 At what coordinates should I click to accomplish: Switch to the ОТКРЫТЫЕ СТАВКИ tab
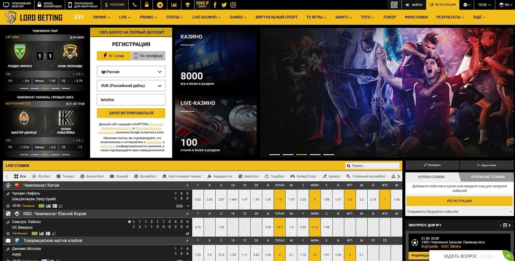487,177
